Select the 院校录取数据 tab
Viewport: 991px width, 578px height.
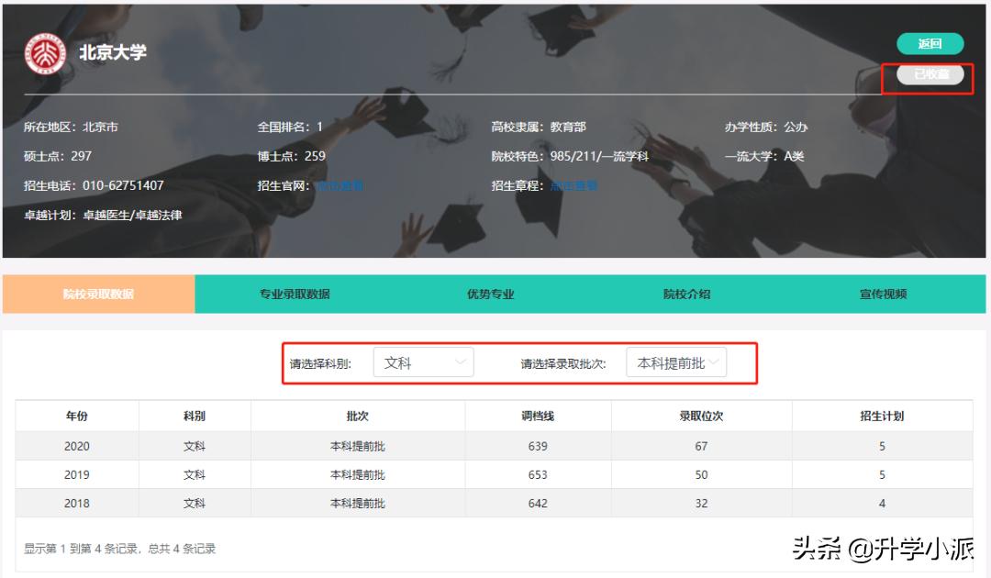point(97,294)
